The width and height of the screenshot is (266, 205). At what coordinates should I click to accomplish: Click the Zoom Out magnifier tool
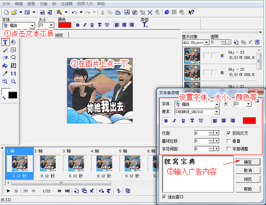13,81
